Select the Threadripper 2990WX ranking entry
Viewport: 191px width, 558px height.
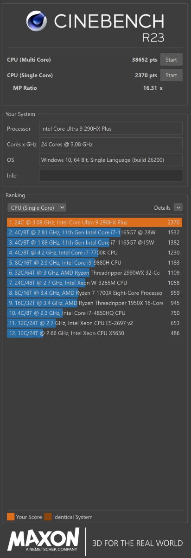click(x=95, y=273)
